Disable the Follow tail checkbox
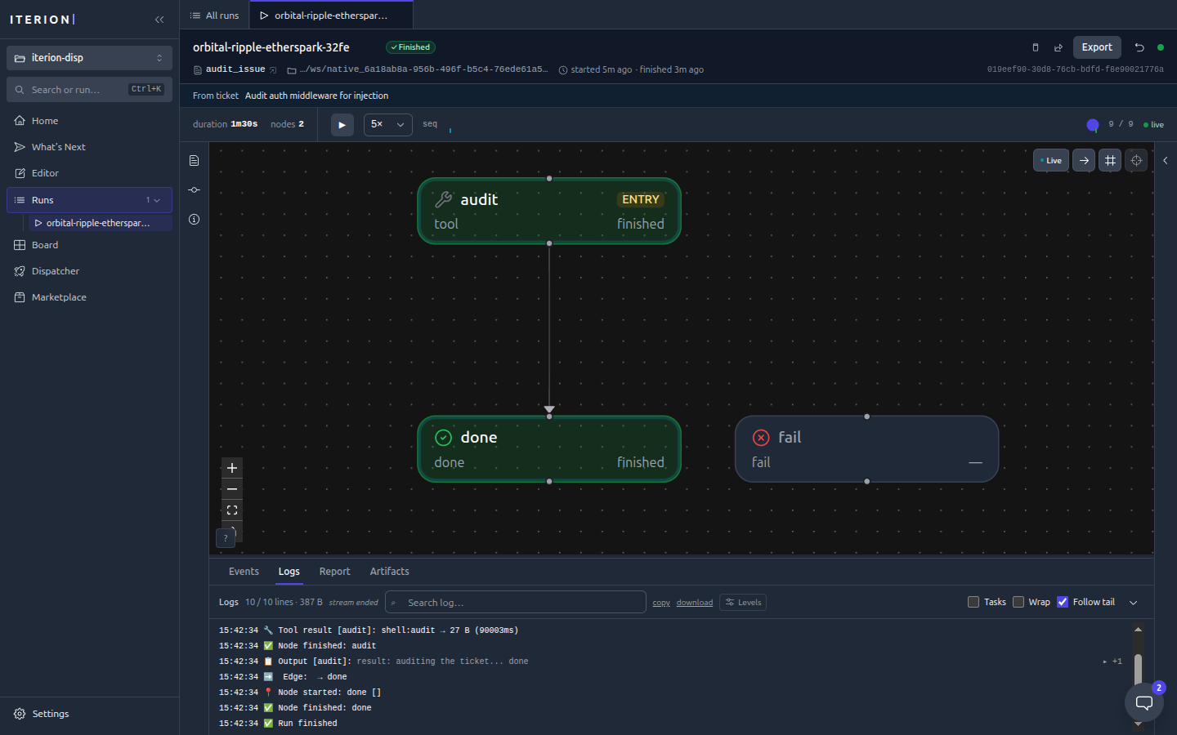The image size is (1177, 735). coord(1063,602)
